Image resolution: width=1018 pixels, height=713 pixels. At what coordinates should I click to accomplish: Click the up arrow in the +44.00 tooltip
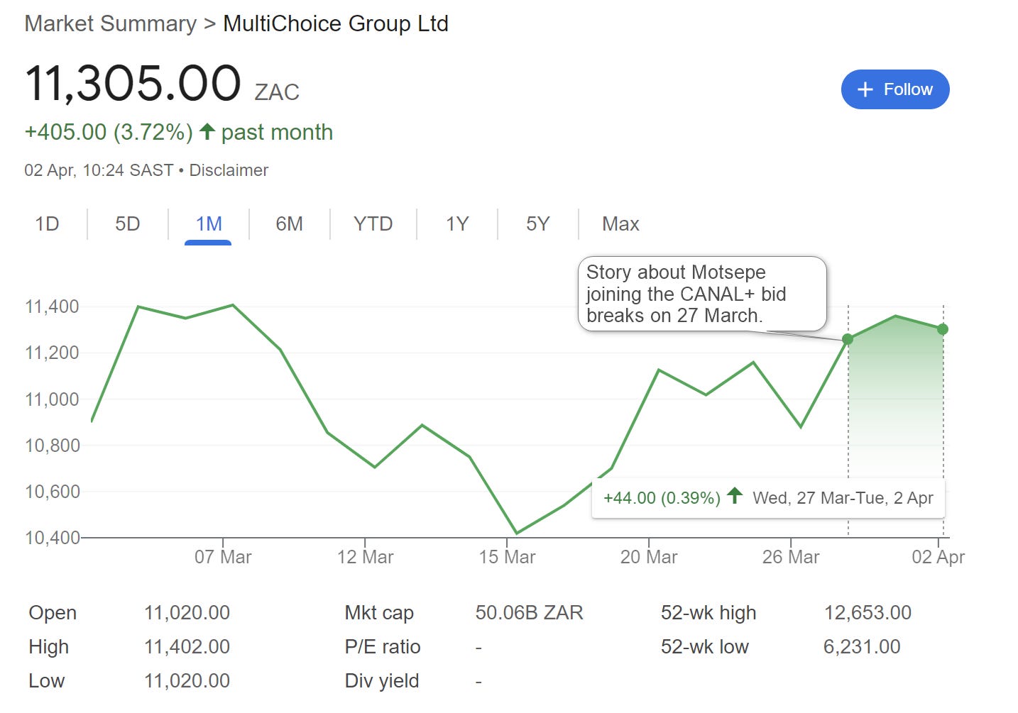tap(735, 496)
